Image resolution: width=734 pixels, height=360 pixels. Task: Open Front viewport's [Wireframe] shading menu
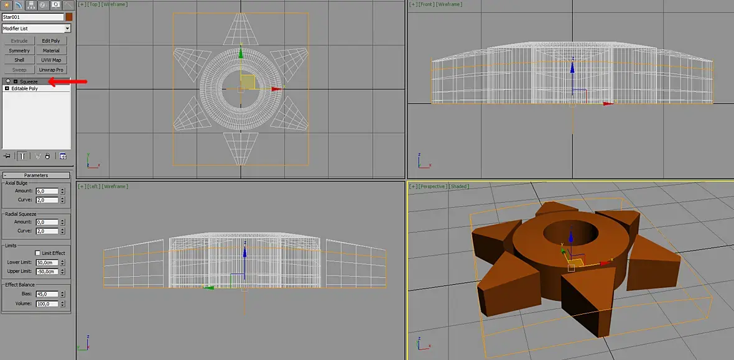[449, 4]
